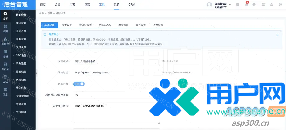Open 支付设置 in the side menu
Viewport: 286px width, 130px height.
21,47
